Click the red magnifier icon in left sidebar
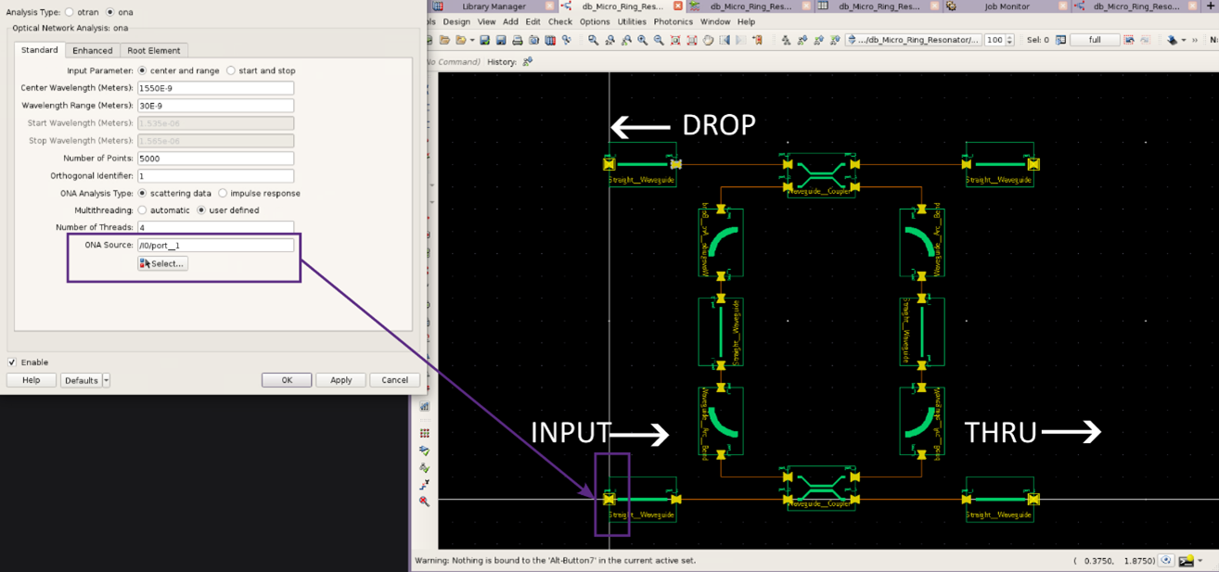Image resolution: width=1219 pixels, height=572 pixels. coord(424,502)
